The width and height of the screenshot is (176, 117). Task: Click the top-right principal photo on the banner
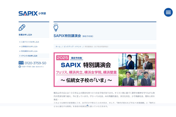tap(146, 61)
